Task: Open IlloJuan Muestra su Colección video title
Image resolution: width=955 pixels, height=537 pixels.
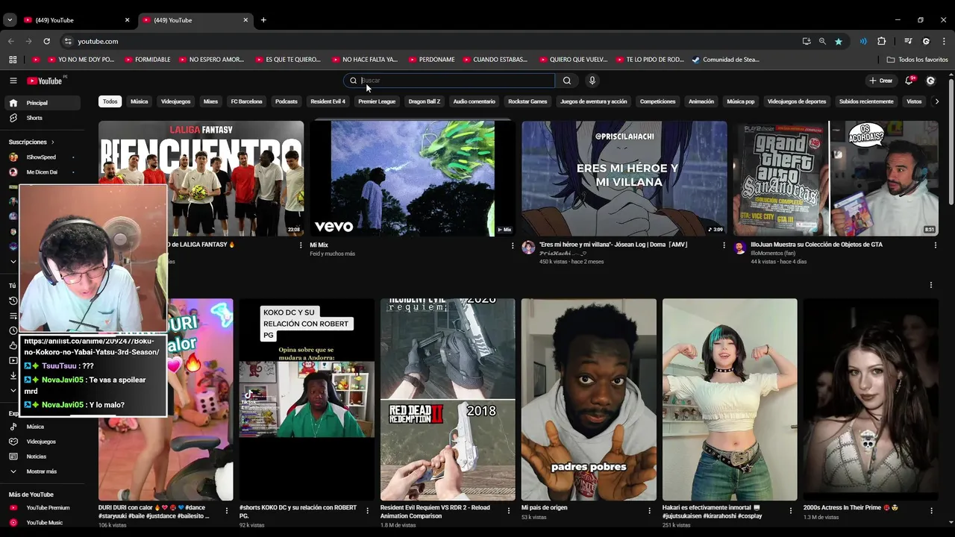Action: [x=816, y=245]
